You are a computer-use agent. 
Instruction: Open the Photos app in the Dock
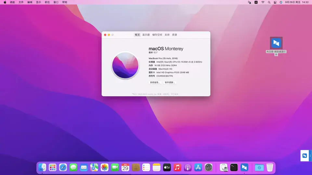click(x=104, y=168)
